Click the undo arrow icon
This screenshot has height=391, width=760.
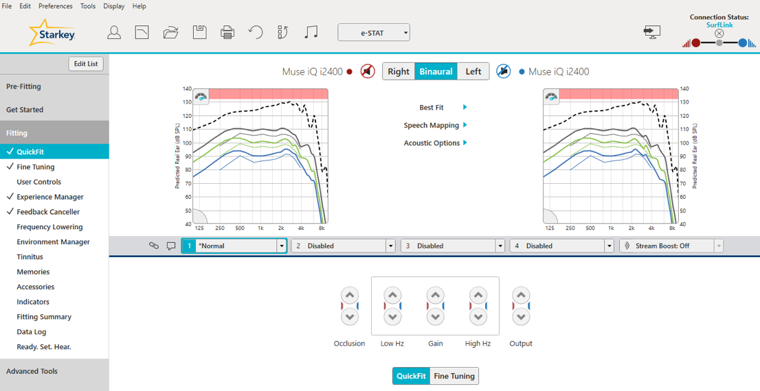tap(256, 33)
